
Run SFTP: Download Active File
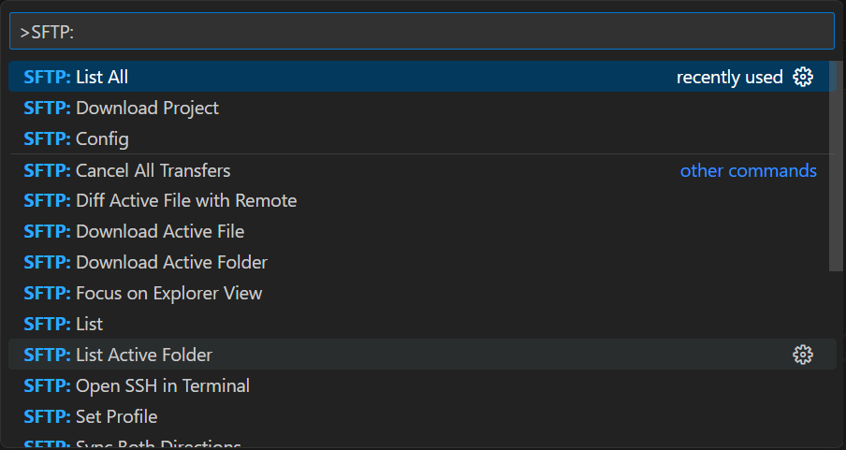tap(134, 231)
